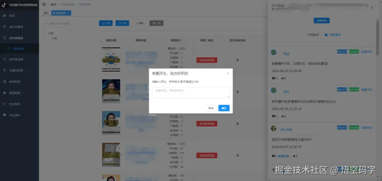
Task: Open the 视频信息 submenu item
Action: (19, 48)
